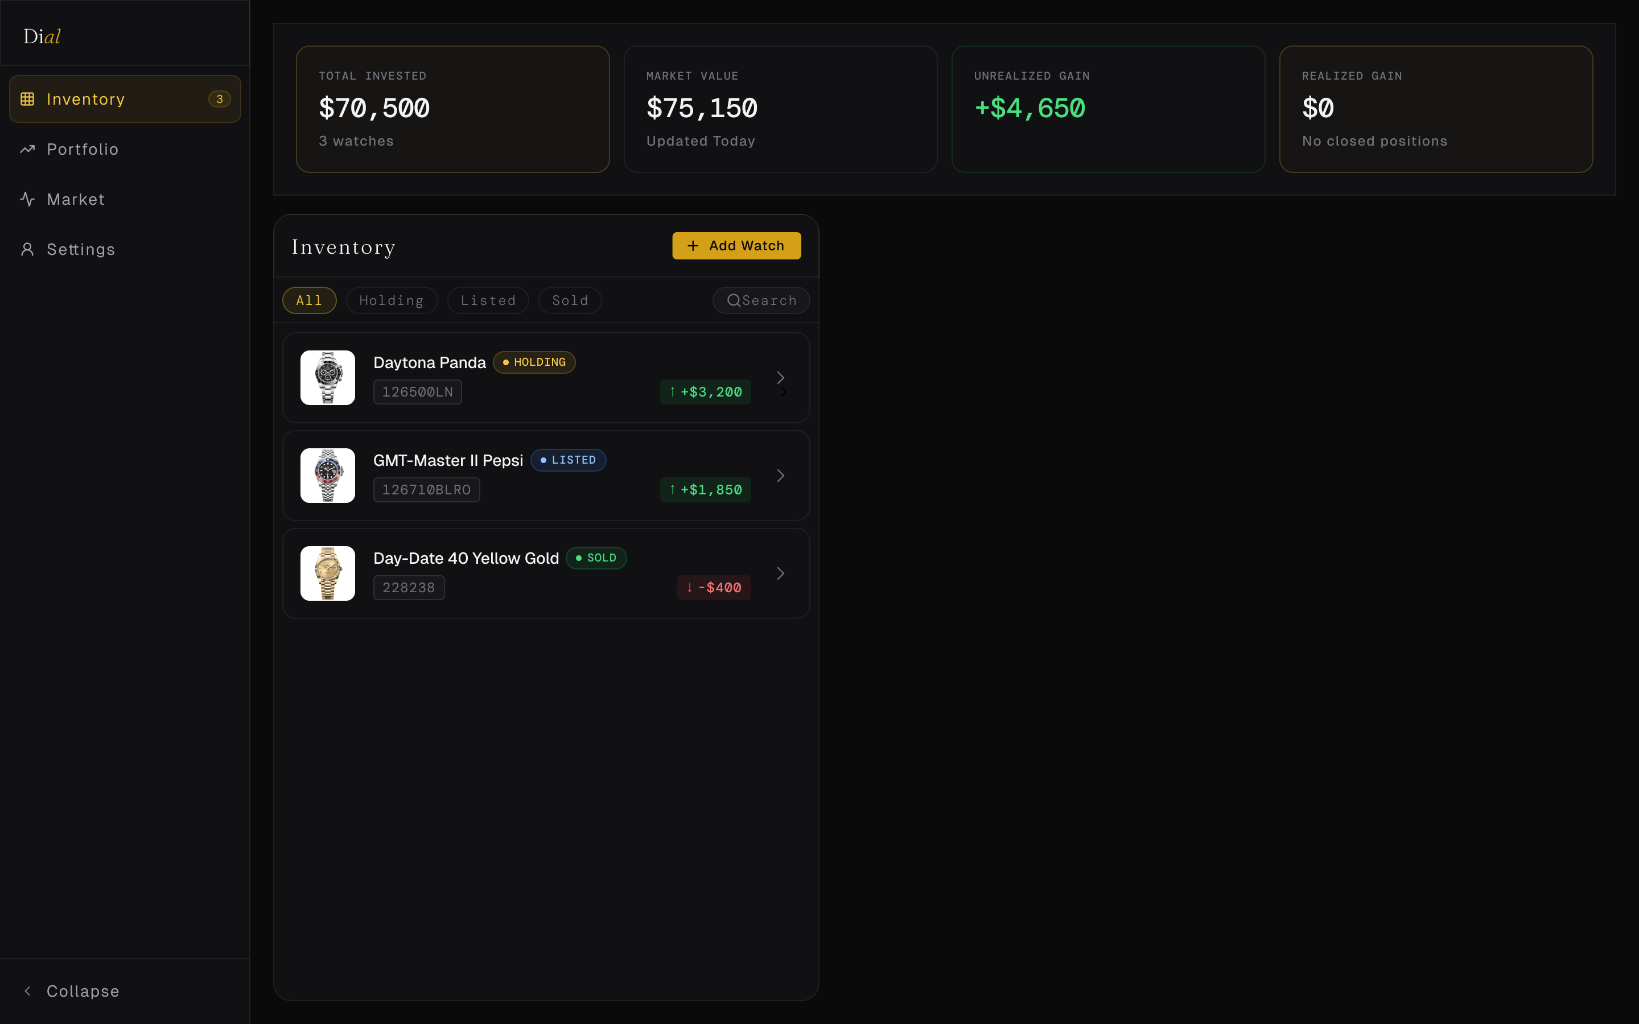Click the '3 watches' caption
Screen dimensions: 1639x1024
(x=356, y=141)
